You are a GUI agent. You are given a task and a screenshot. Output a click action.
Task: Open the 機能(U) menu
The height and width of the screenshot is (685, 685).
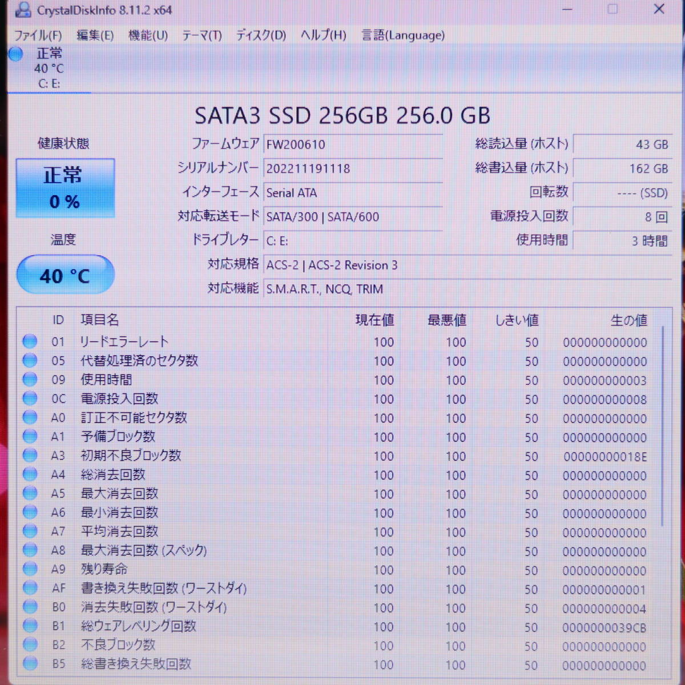[x=148, y=35]
